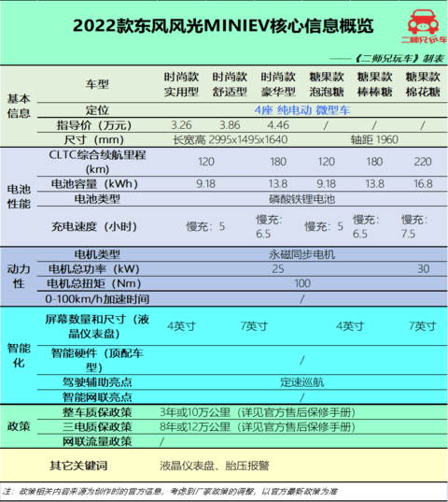The image size is (448, 502).
Task: Select the 4.46 guide price cell
Action: point(278,125)
